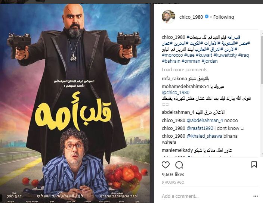Open the #kuwaitcity hashtag
Screen dimensions: 263x203
[225, 55]
